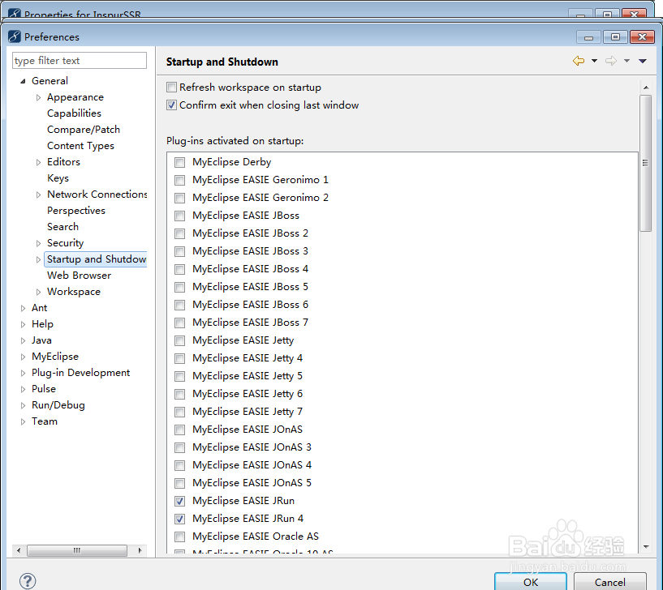The width and height of the screenshot is (663, 590).
Task: Uncheck MyEclipse EASIE JRun 4
Action: (179, 519)
